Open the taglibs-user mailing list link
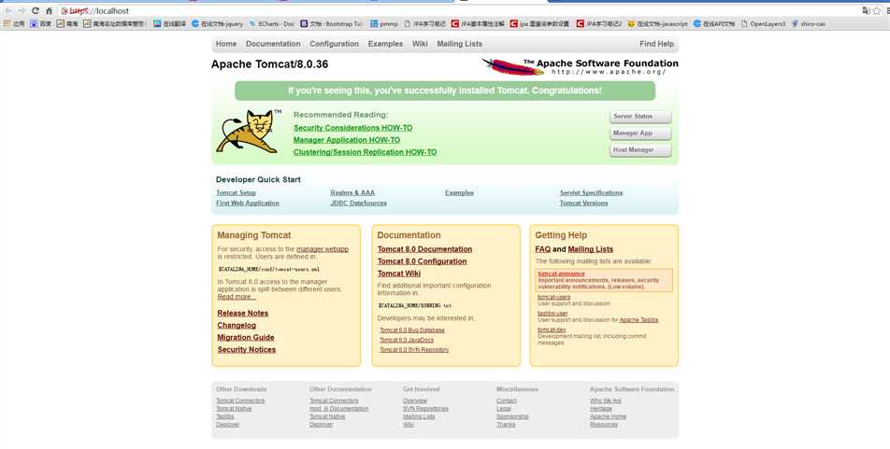Screen dimensions: 890x449 pyautogui.click(x=553, y=314)
